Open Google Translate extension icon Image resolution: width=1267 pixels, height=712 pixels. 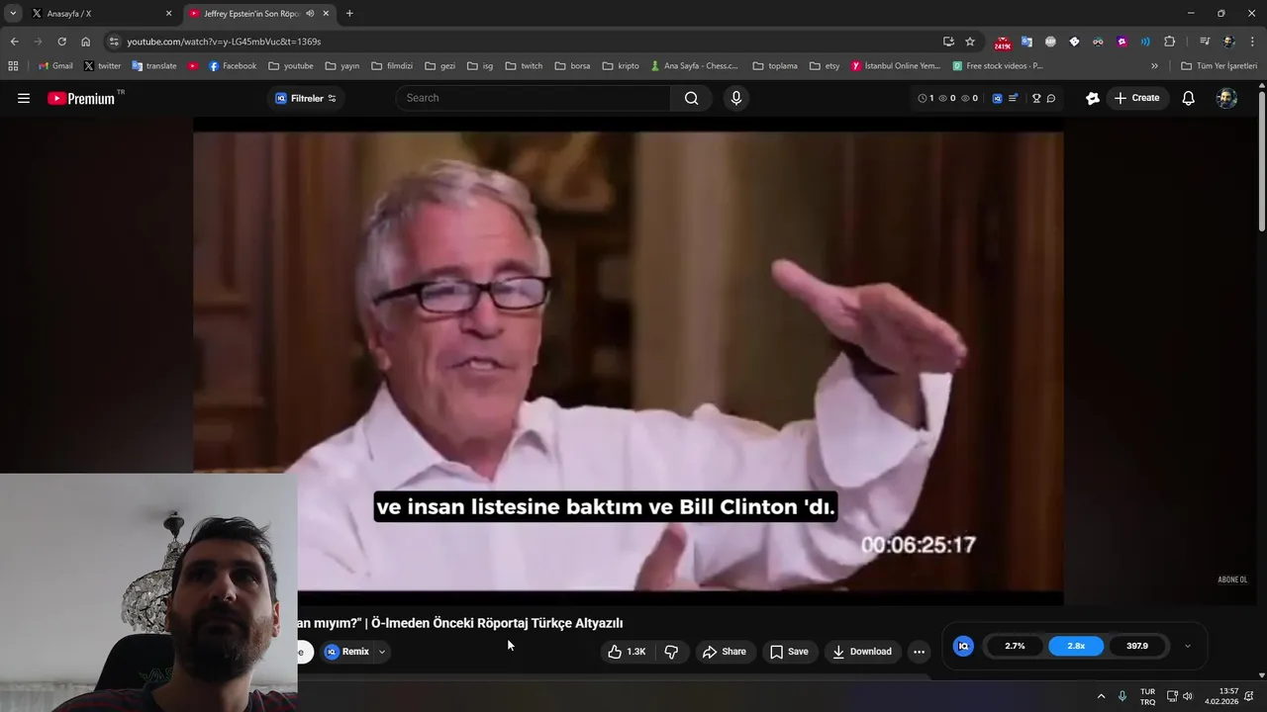[x=1026, y=42]
